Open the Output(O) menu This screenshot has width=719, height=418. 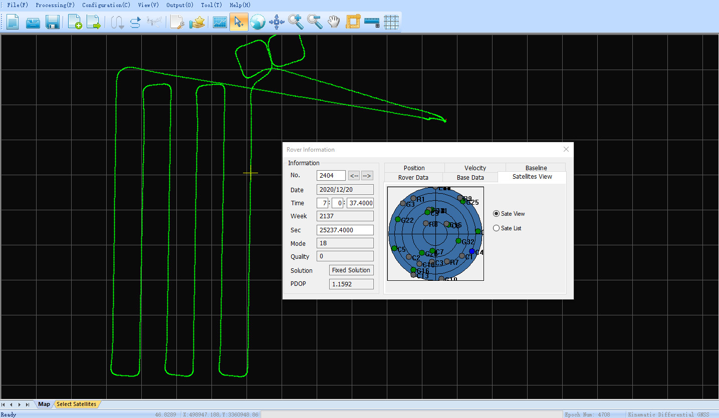point(180,5)
